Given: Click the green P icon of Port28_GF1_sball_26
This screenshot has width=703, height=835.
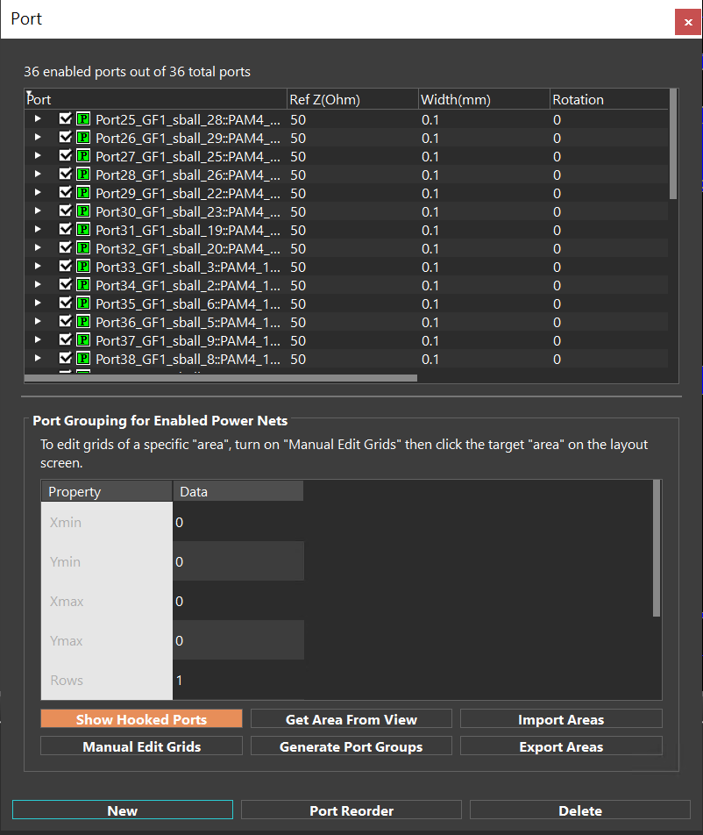Looking at the screenshot, I should [83, 175].
